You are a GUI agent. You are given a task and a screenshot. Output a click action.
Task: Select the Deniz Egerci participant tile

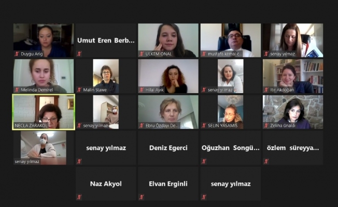168,148
